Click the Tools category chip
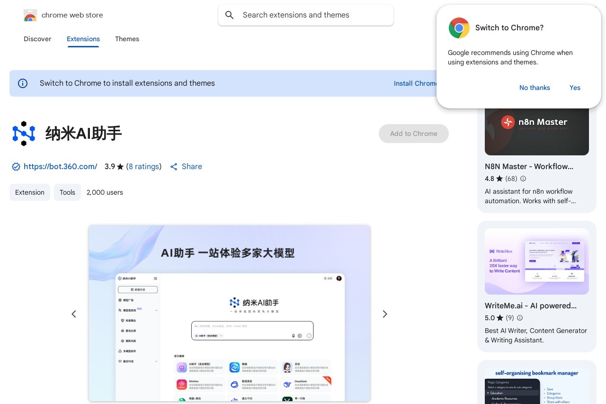The image size is (606, 404). (x=67, y=192)
